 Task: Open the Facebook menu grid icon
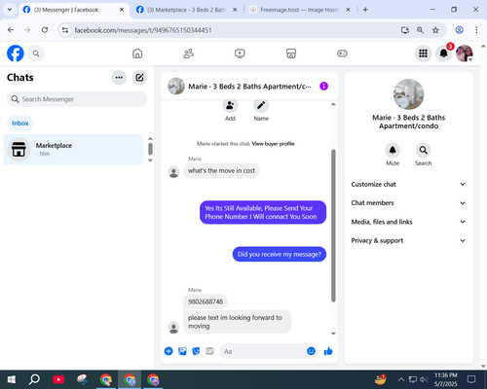coord(423,53)
